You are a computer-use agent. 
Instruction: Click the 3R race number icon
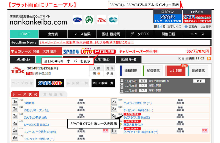point(15,116)
